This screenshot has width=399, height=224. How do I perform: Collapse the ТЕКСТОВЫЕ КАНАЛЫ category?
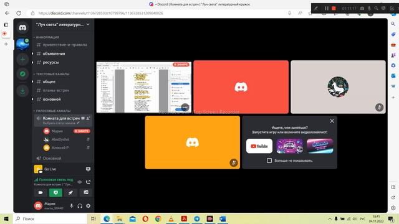51,74
